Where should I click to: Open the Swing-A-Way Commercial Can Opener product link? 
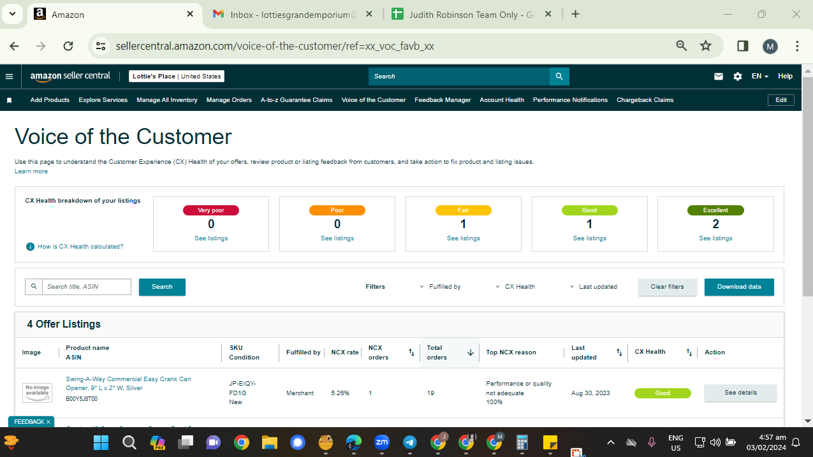point(128,384)
